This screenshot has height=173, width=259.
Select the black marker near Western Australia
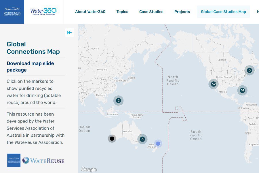pyautogui.click(x=112, y=139)
